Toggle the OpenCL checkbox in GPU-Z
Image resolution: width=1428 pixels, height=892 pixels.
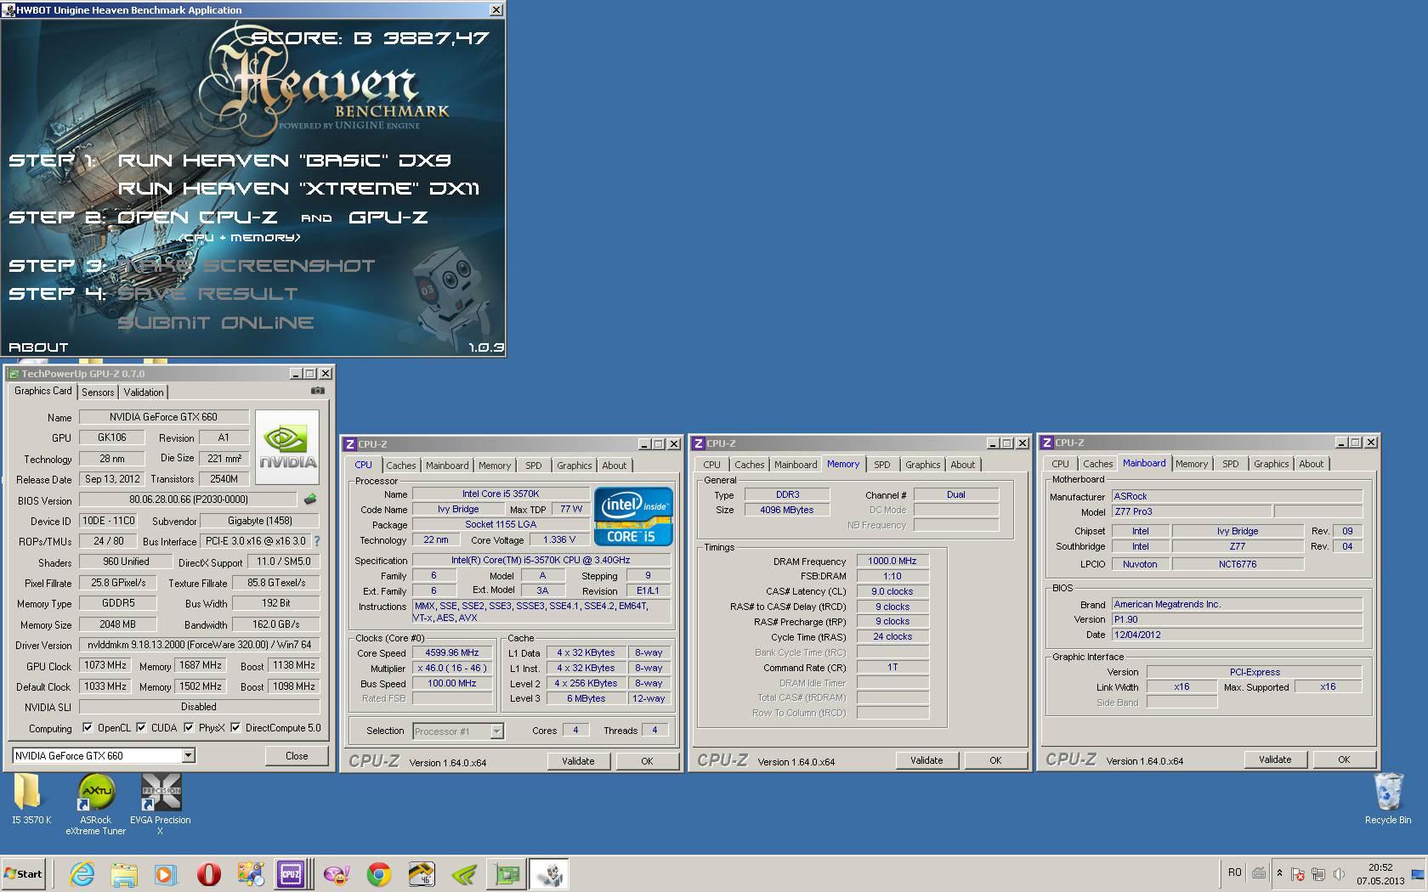[x=88, y=728]
